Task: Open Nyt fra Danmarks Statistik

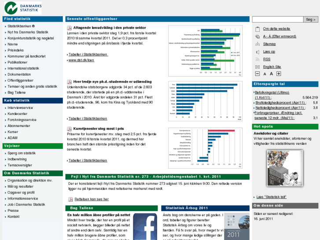Action: tap(28, 32)
